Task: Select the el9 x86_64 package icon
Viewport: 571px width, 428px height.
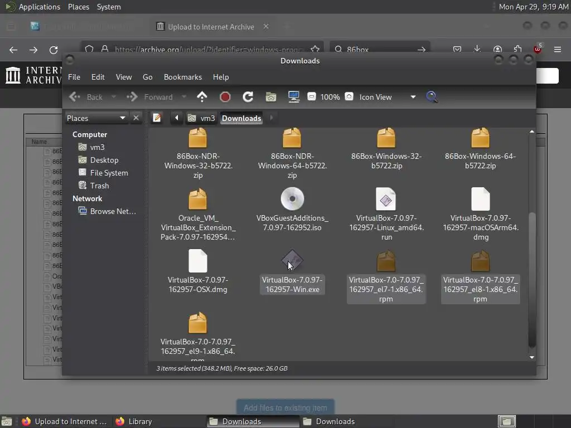Action: tap(198, 323)
